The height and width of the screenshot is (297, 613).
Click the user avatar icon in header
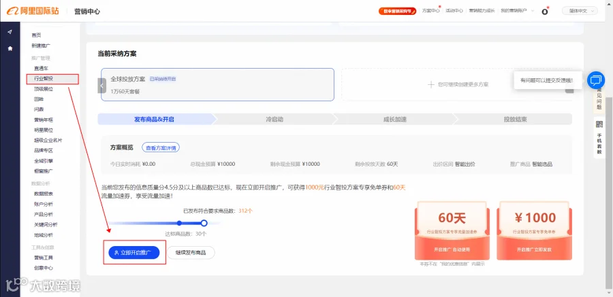(x=545, y=12)
